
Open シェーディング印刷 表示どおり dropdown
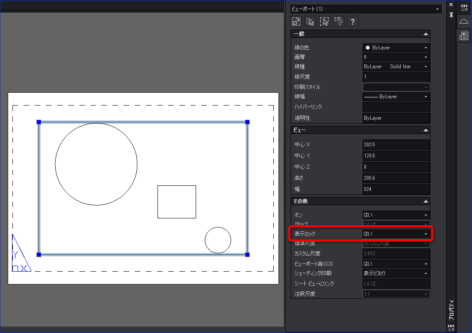396,273
